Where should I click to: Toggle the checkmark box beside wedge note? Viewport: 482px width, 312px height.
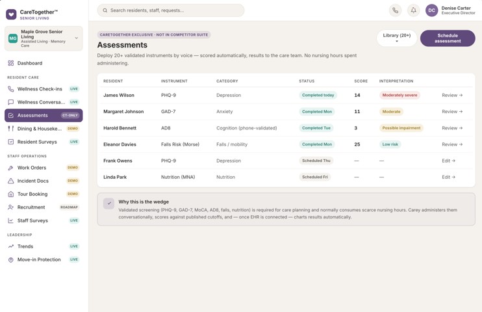(109, 203)
